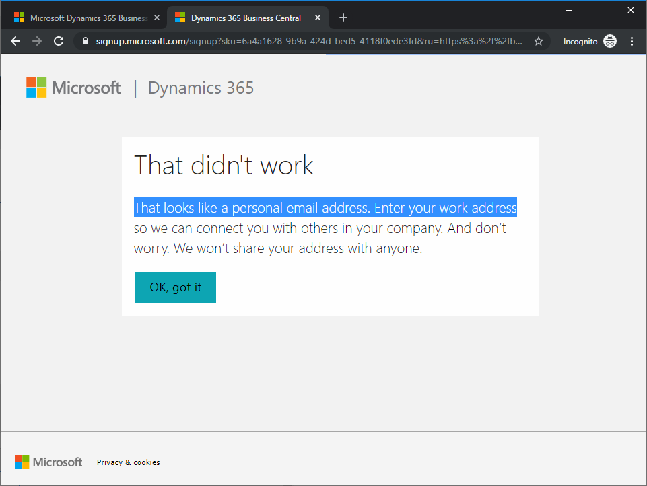This screenshot has height=486, width=647.
Task: Click the browser Forward arrow
Action: (37, 41)
